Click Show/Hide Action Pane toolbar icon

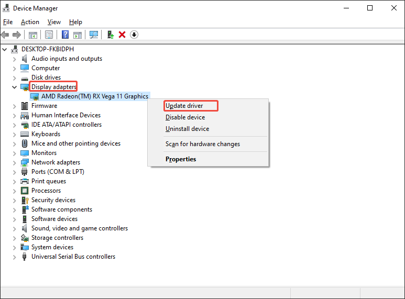[x=78, y=35]
